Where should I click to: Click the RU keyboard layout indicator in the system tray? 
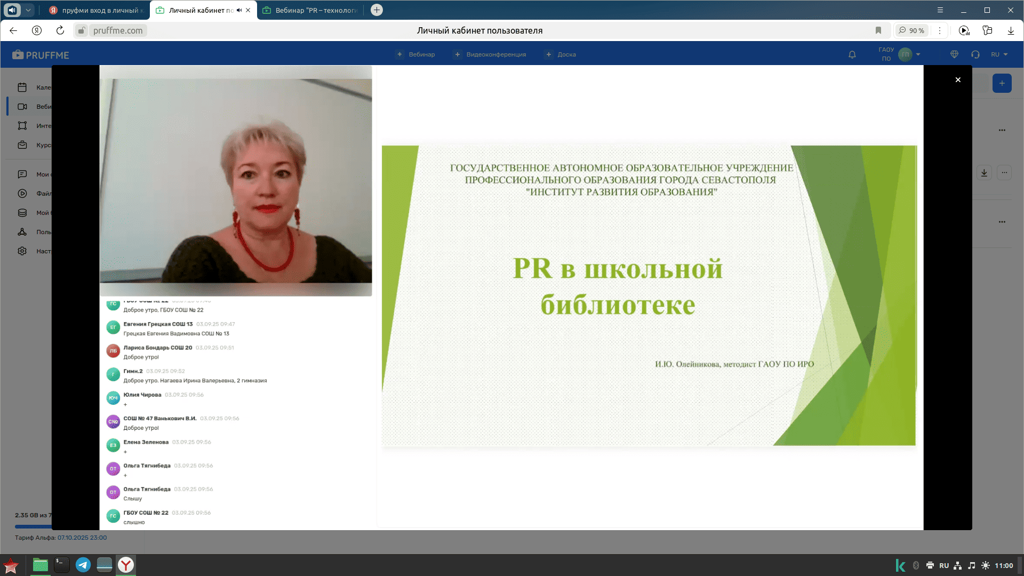pyautogui.click(x=944, y=565)
